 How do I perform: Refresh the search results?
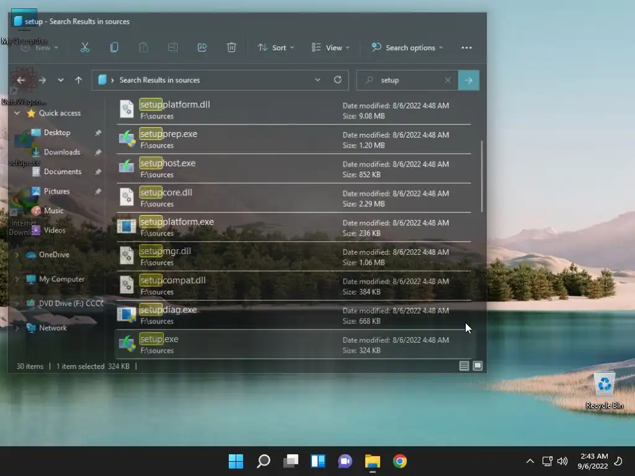pyautogui.click(x=338, y=80)
